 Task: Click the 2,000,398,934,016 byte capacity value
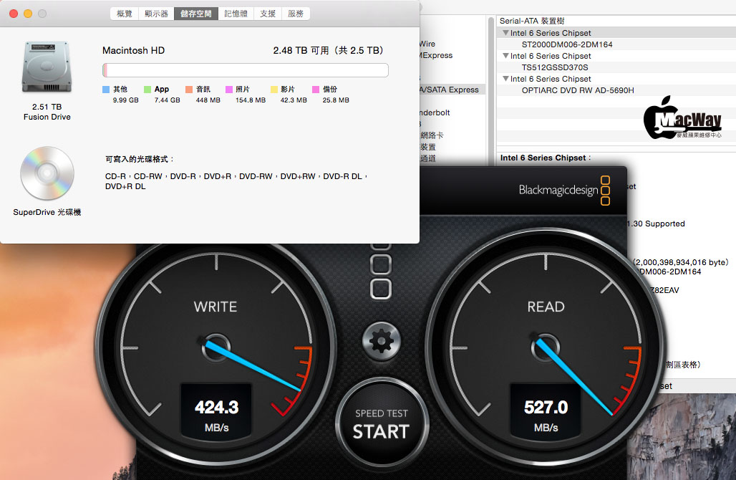tap(681, 262)
